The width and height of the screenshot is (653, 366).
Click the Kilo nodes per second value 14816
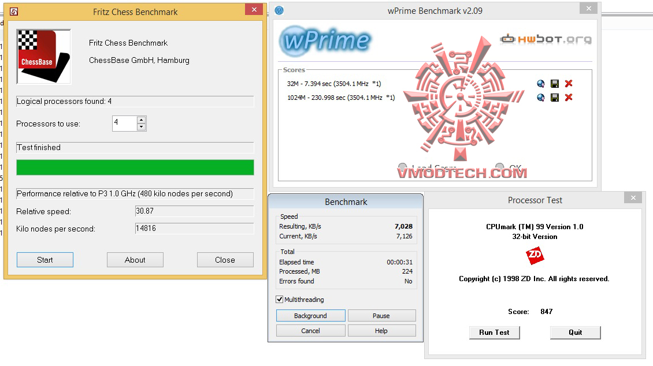pyautogui.click(x=194, y=229)
